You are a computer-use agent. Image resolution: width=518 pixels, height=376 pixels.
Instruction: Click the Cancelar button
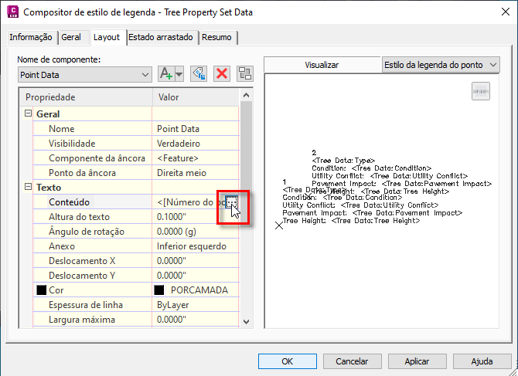(x=352, y=361)
